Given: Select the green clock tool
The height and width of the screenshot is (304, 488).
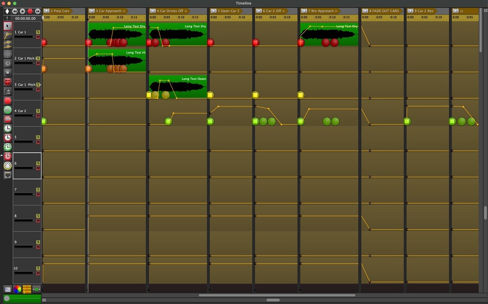Looking at the screenshot, I should click(7, 128).
